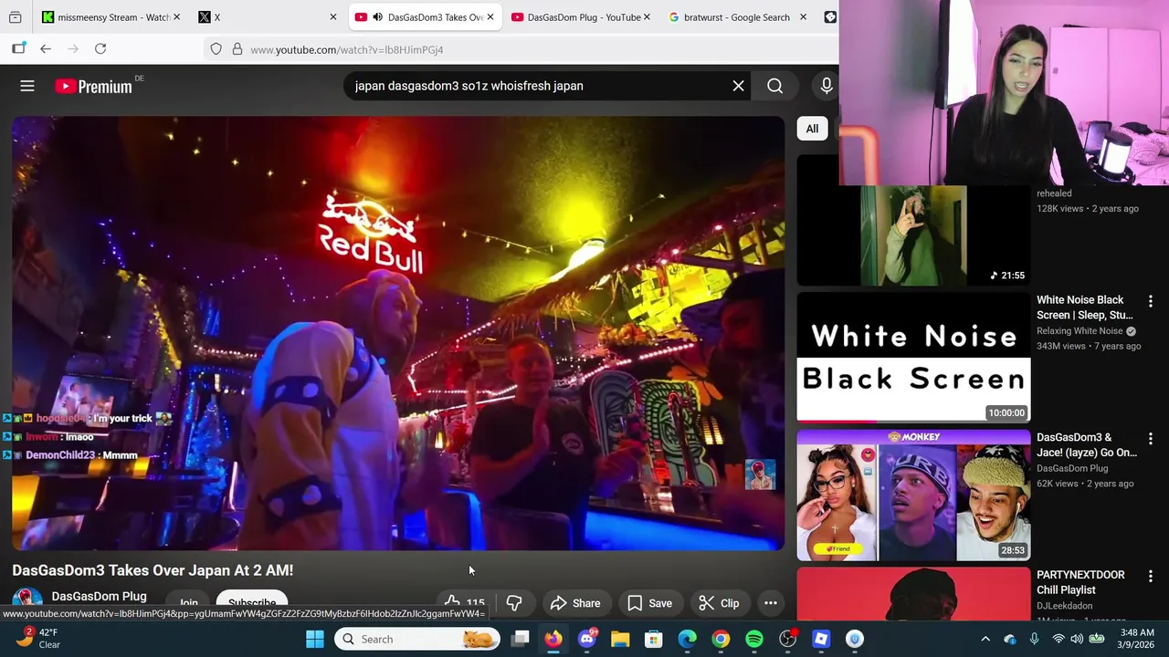Open options for PARTYNEXTDOOR playlist
The height and width of the screenshot is (657, 1169).
(1150, 577)
